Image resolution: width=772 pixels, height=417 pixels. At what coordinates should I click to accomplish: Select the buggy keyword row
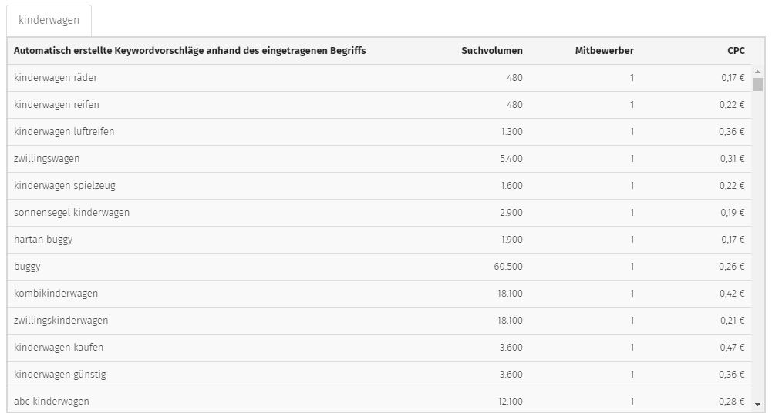(379, 267)
